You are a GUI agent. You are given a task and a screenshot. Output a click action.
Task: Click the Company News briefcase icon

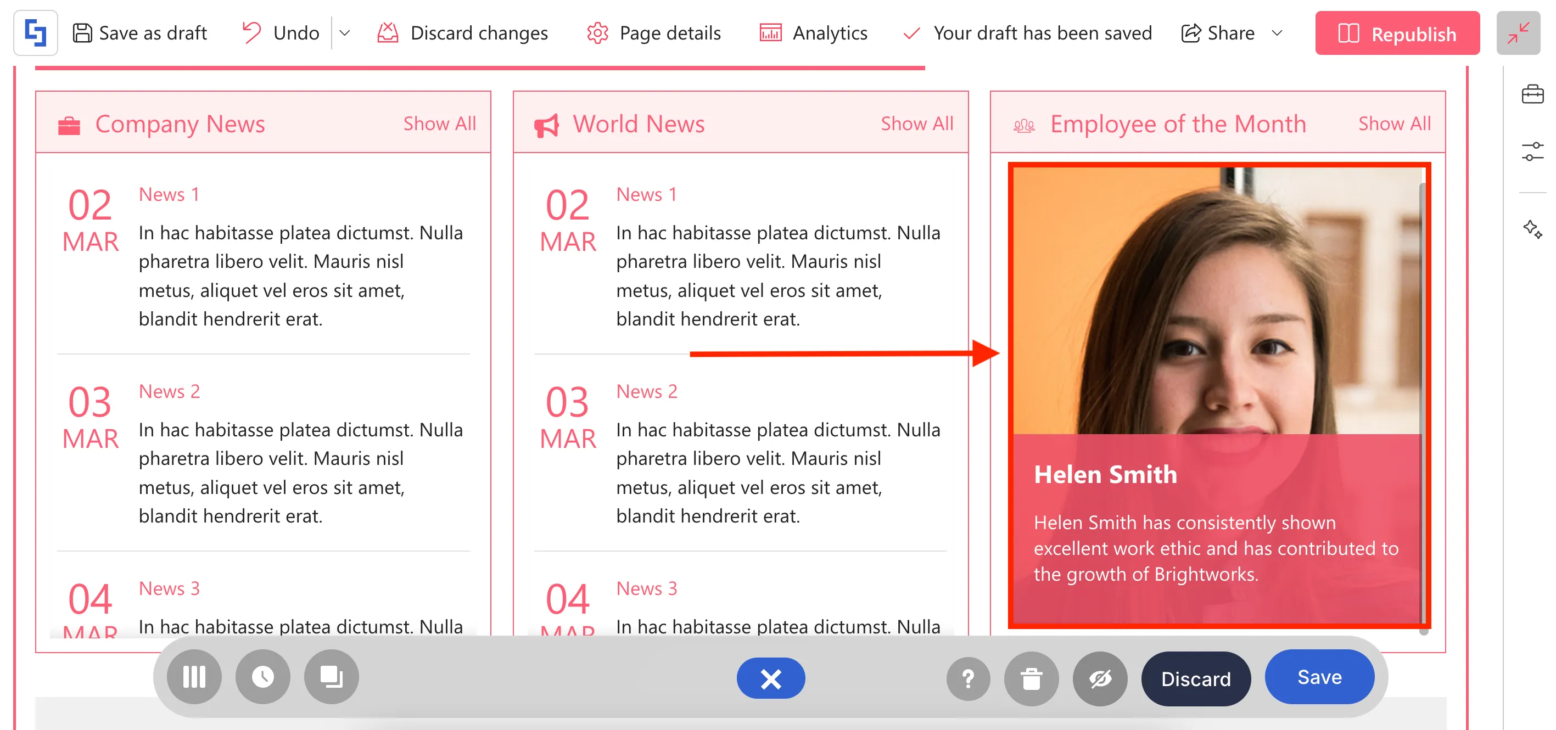[x=69, y=126]
